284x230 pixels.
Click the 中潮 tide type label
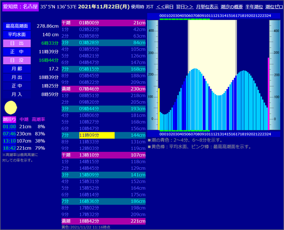click(x=24, y=119)
